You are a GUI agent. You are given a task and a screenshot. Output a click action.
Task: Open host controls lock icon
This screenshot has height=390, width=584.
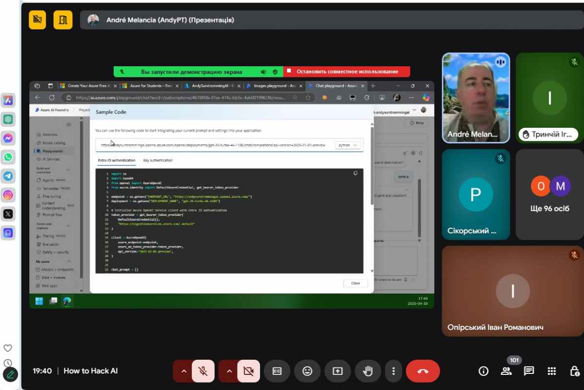pos(575,371)
